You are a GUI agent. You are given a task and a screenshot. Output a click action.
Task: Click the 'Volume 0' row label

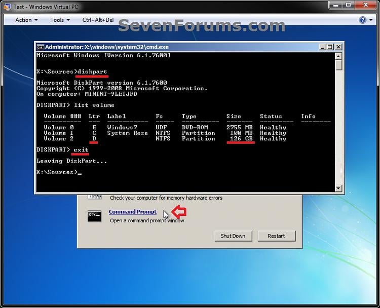point(59,127)
